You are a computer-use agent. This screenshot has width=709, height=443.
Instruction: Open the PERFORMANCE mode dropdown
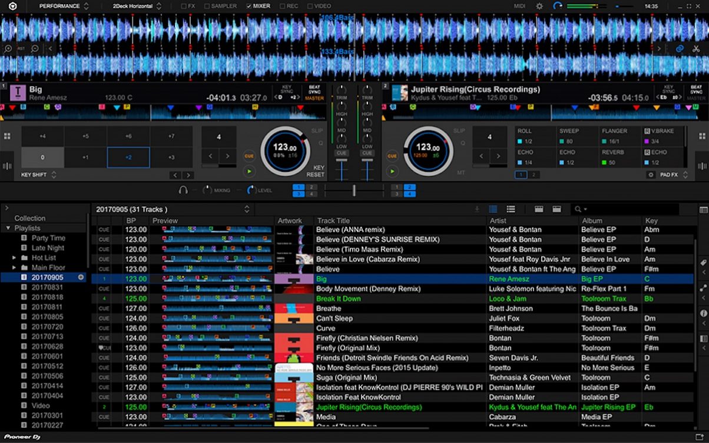pyautogui.click(x=64, y=6)
